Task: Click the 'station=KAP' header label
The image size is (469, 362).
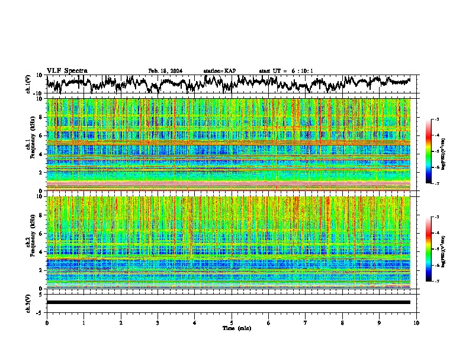Action: pos(220,71)
